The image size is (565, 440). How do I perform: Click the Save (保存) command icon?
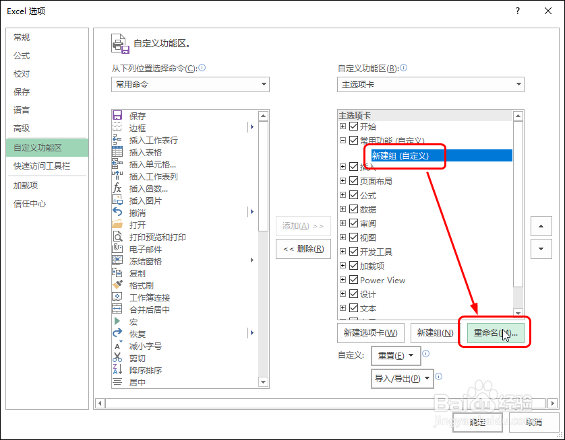(x=117, y=116)
